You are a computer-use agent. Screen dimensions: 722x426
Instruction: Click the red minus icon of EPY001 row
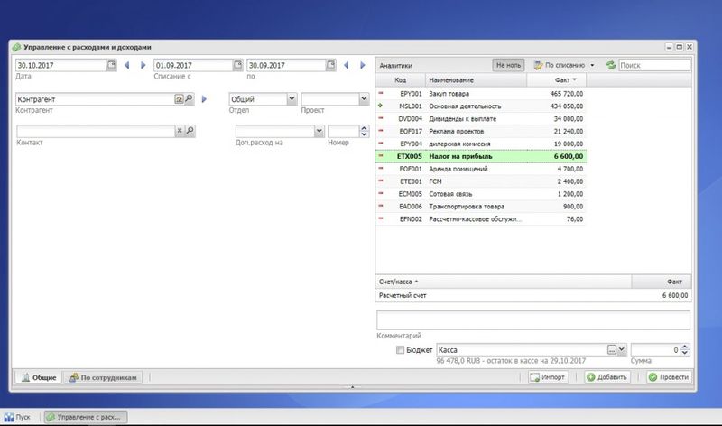[x=381, y=93]
